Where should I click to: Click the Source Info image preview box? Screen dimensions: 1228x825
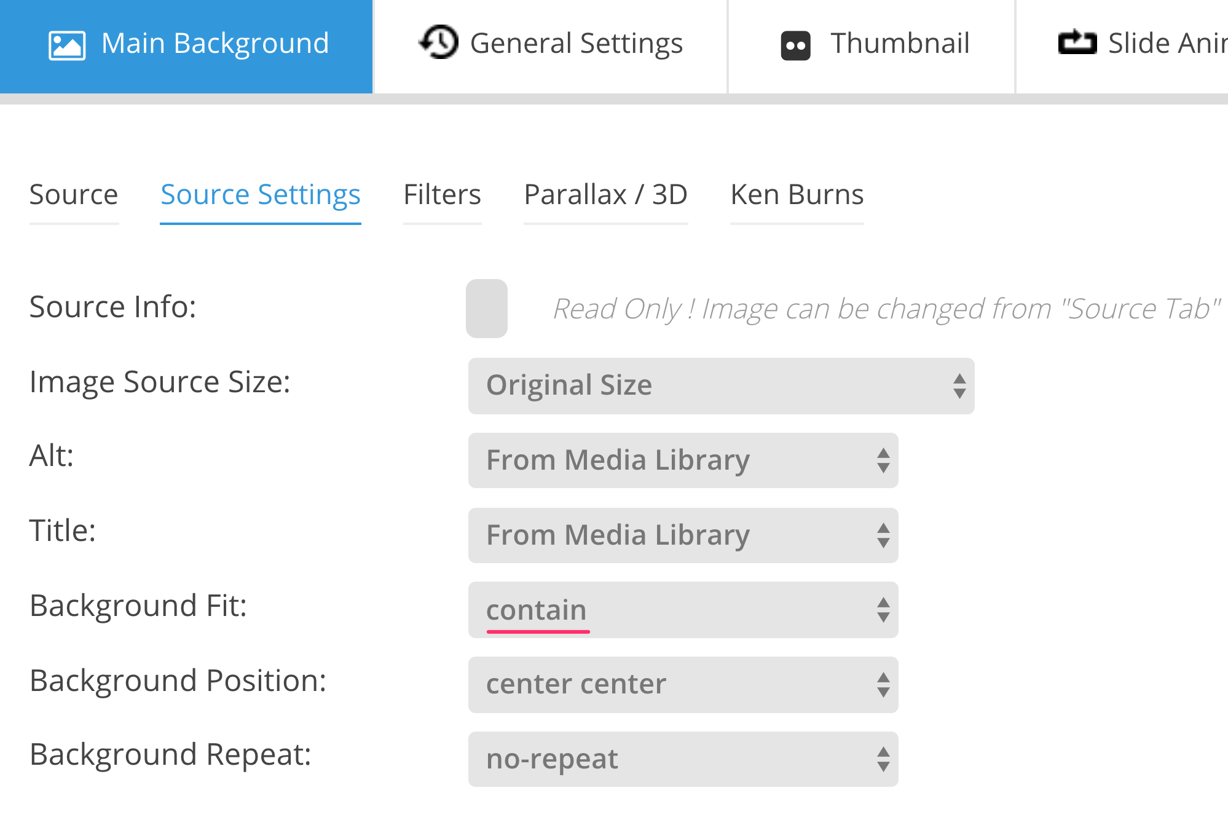[487, 309]
